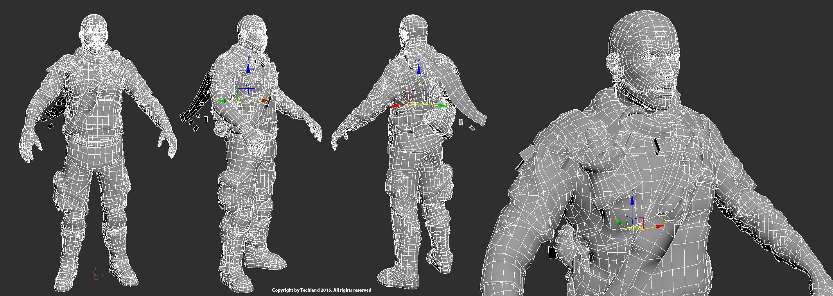Click green Y-axis arrow on close-up chest gizmo
The image size is (833, 296).
coord(618,223)
